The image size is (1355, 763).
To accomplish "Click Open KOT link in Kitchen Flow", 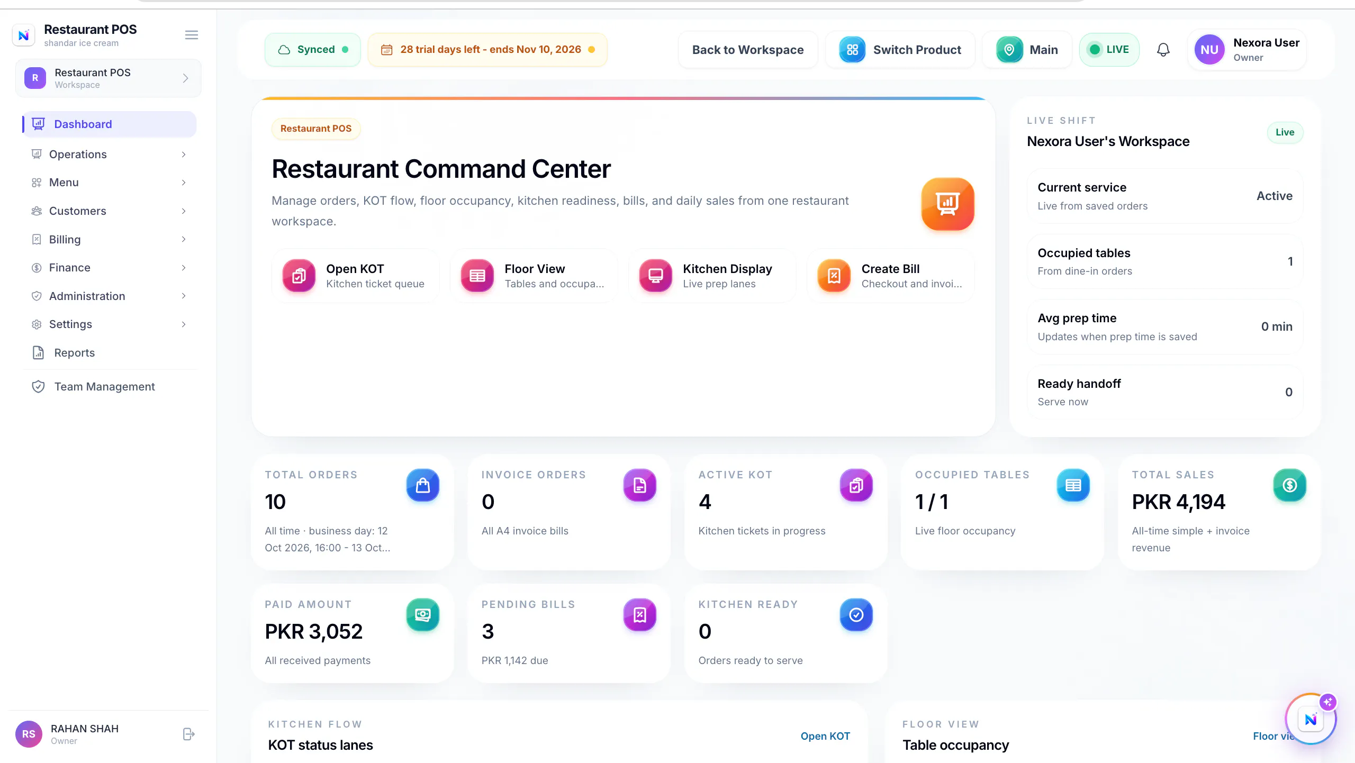I will [x=825, y=736].
